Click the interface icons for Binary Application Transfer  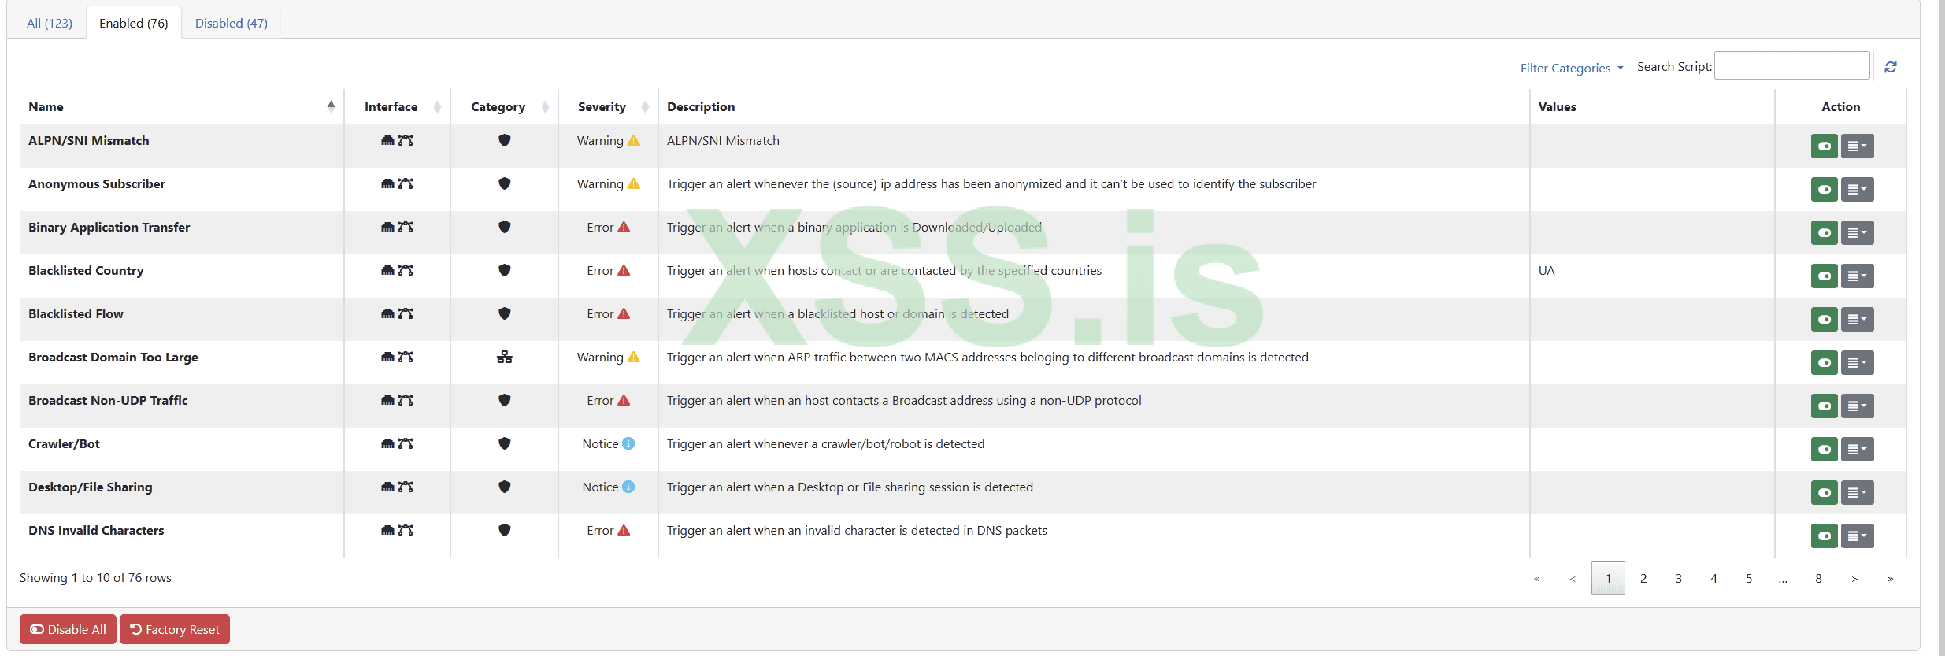point(397,227)
